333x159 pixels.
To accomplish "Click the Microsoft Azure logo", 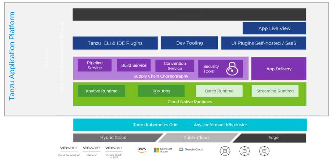I will pyautogui.click(x=163, y=150).
